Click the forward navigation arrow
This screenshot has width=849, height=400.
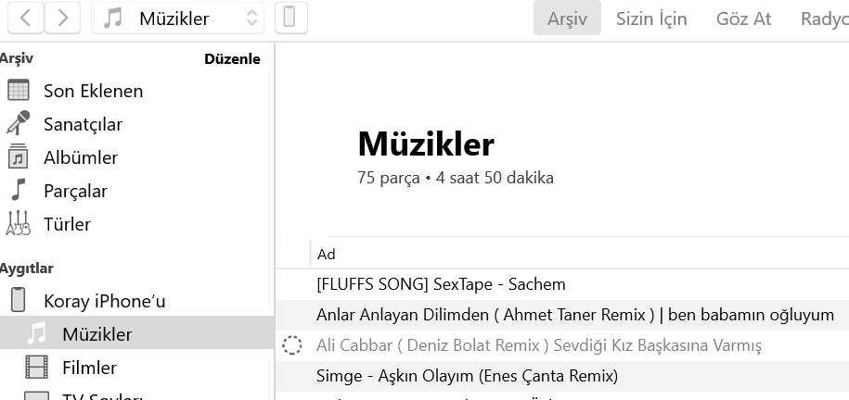coord(62,18)
